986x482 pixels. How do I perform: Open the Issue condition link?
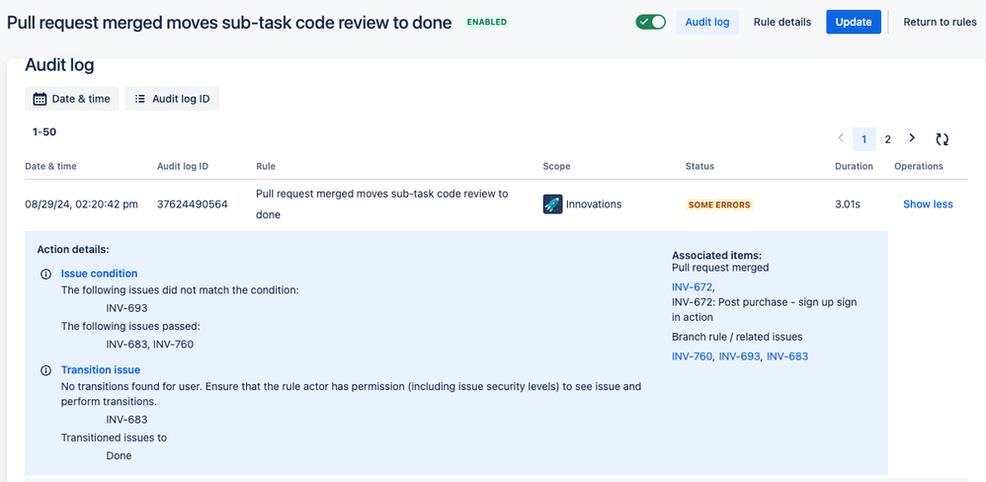(100, 274)
